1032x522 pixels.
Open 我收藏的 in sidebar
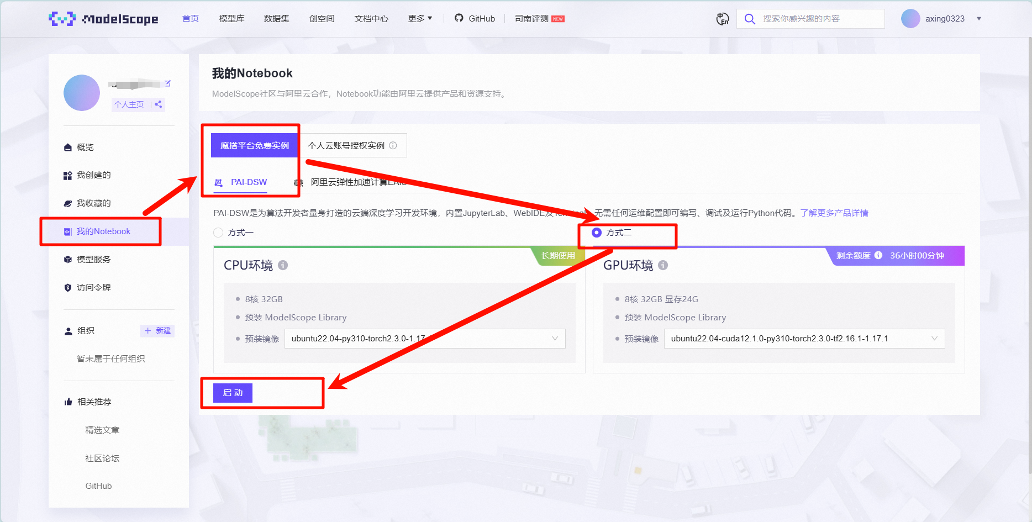(x=93, y=203)
